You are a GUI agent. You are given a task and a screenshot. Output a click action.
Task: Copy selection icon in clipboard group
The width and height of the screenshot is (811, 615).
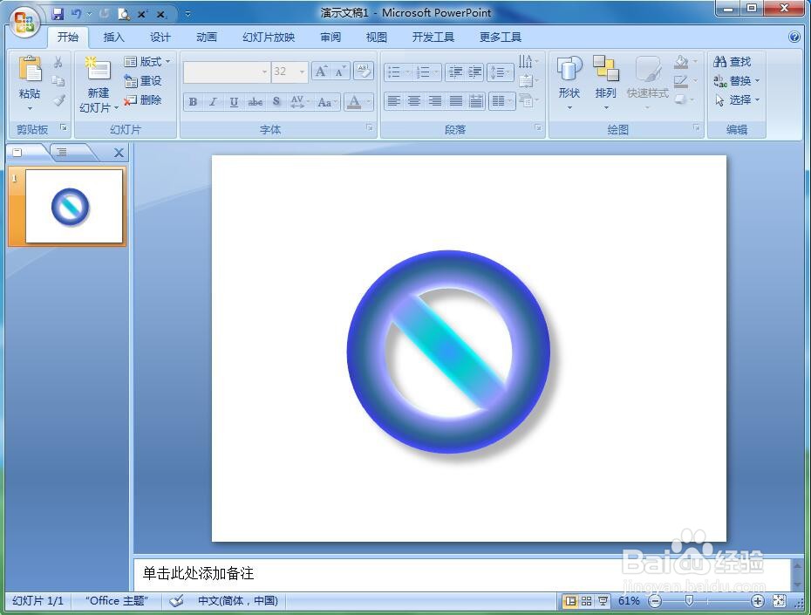pyautogui.click(x=58, y=81)
